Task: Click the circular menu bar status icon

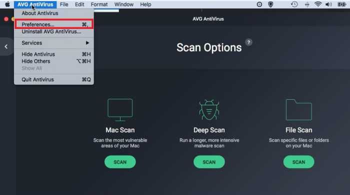Action: (259, 4)
